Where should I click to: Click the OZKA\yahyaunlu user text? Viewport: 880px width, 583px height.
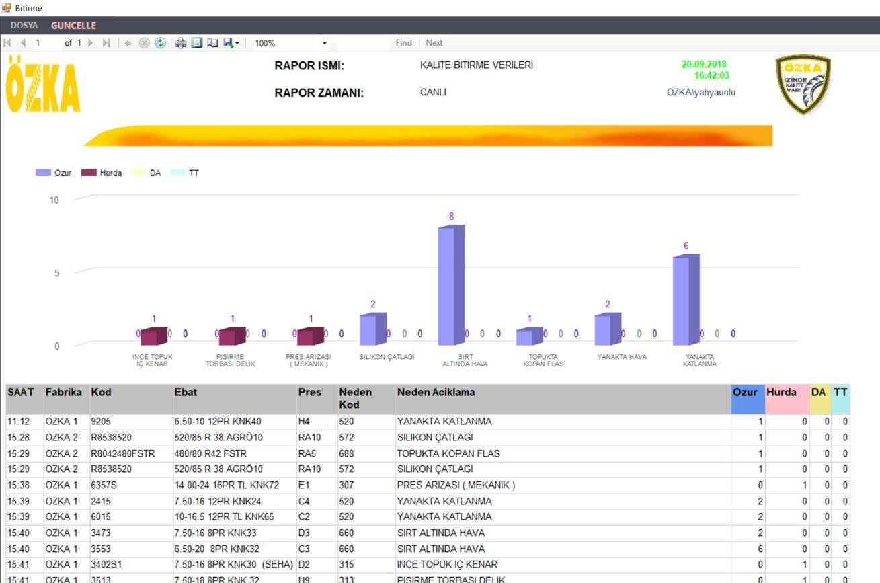pos(701,92)
